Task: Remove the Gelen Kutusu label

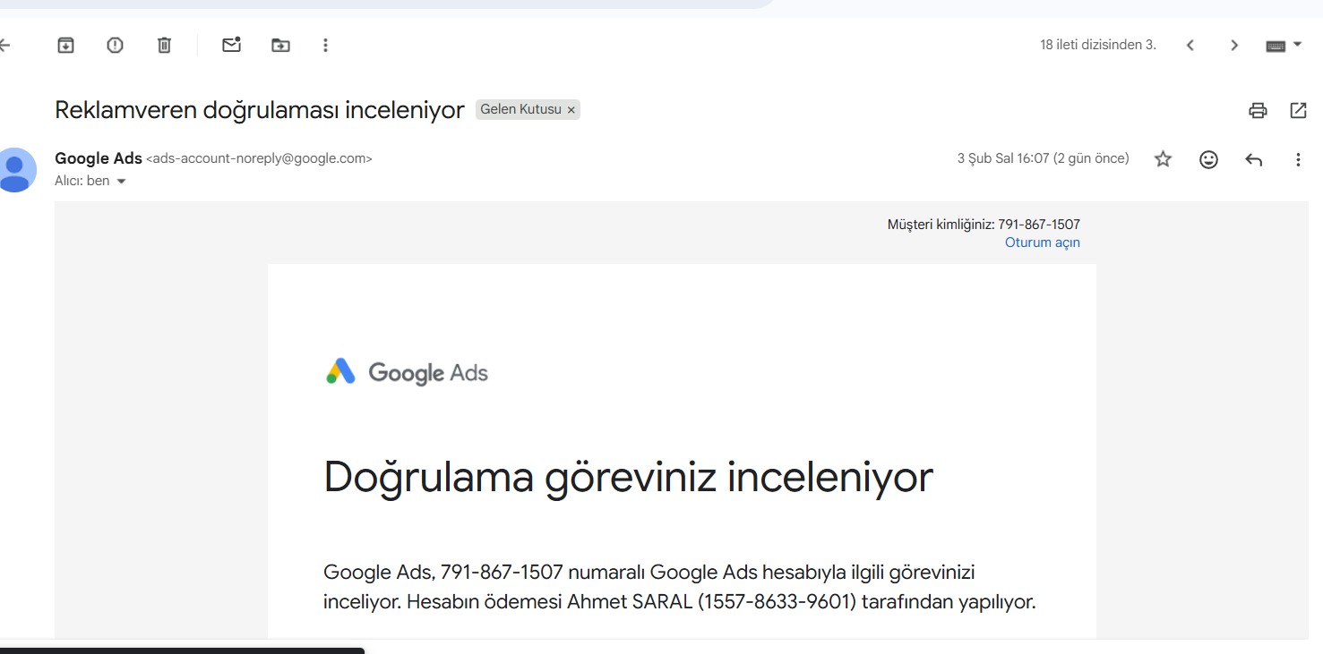Action: click(x=571, y=110)
